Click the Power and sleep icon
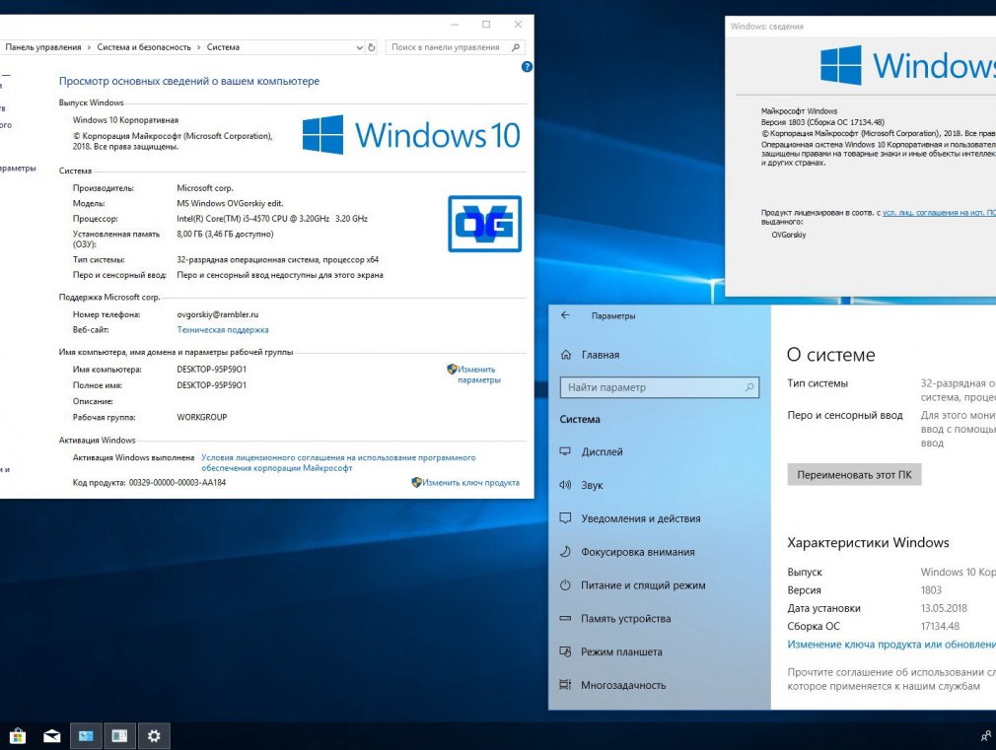 [565, 584]
